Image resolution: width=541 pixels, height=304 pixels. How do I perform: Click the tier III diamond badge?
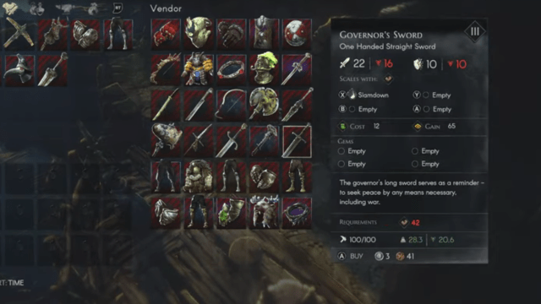tap(474, 32)
